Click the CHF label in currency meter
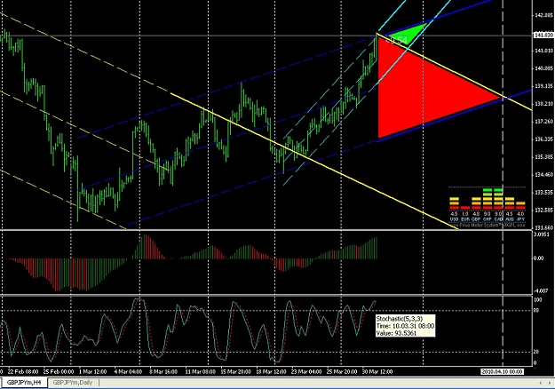 point(488,219)
